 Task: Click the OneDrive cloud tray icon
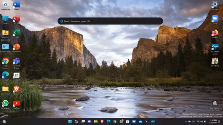click(x=190, y=122)
